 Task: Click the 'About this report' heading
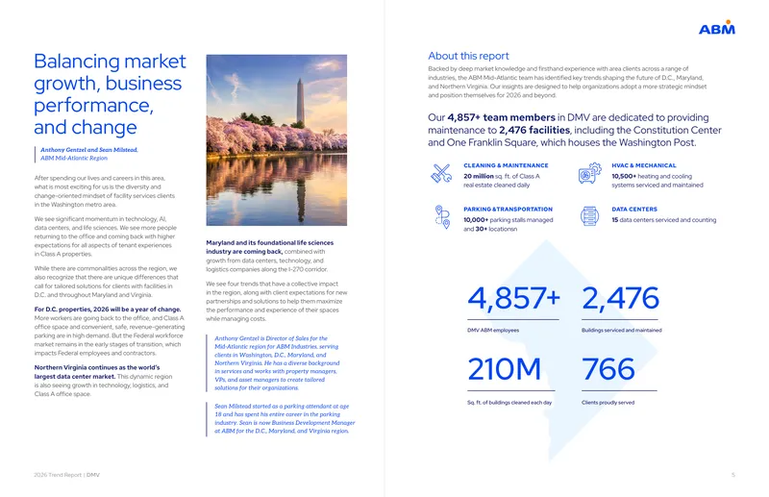(468, 56)
